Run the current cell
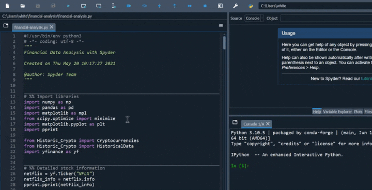This screenshot has height=190, width=372. click(x=84, y=6)
